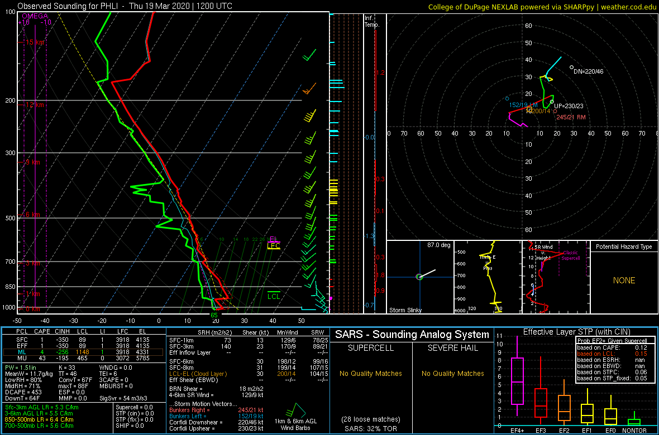Click the Bunkers right mover circle on hodograph

tap(555, 111)
